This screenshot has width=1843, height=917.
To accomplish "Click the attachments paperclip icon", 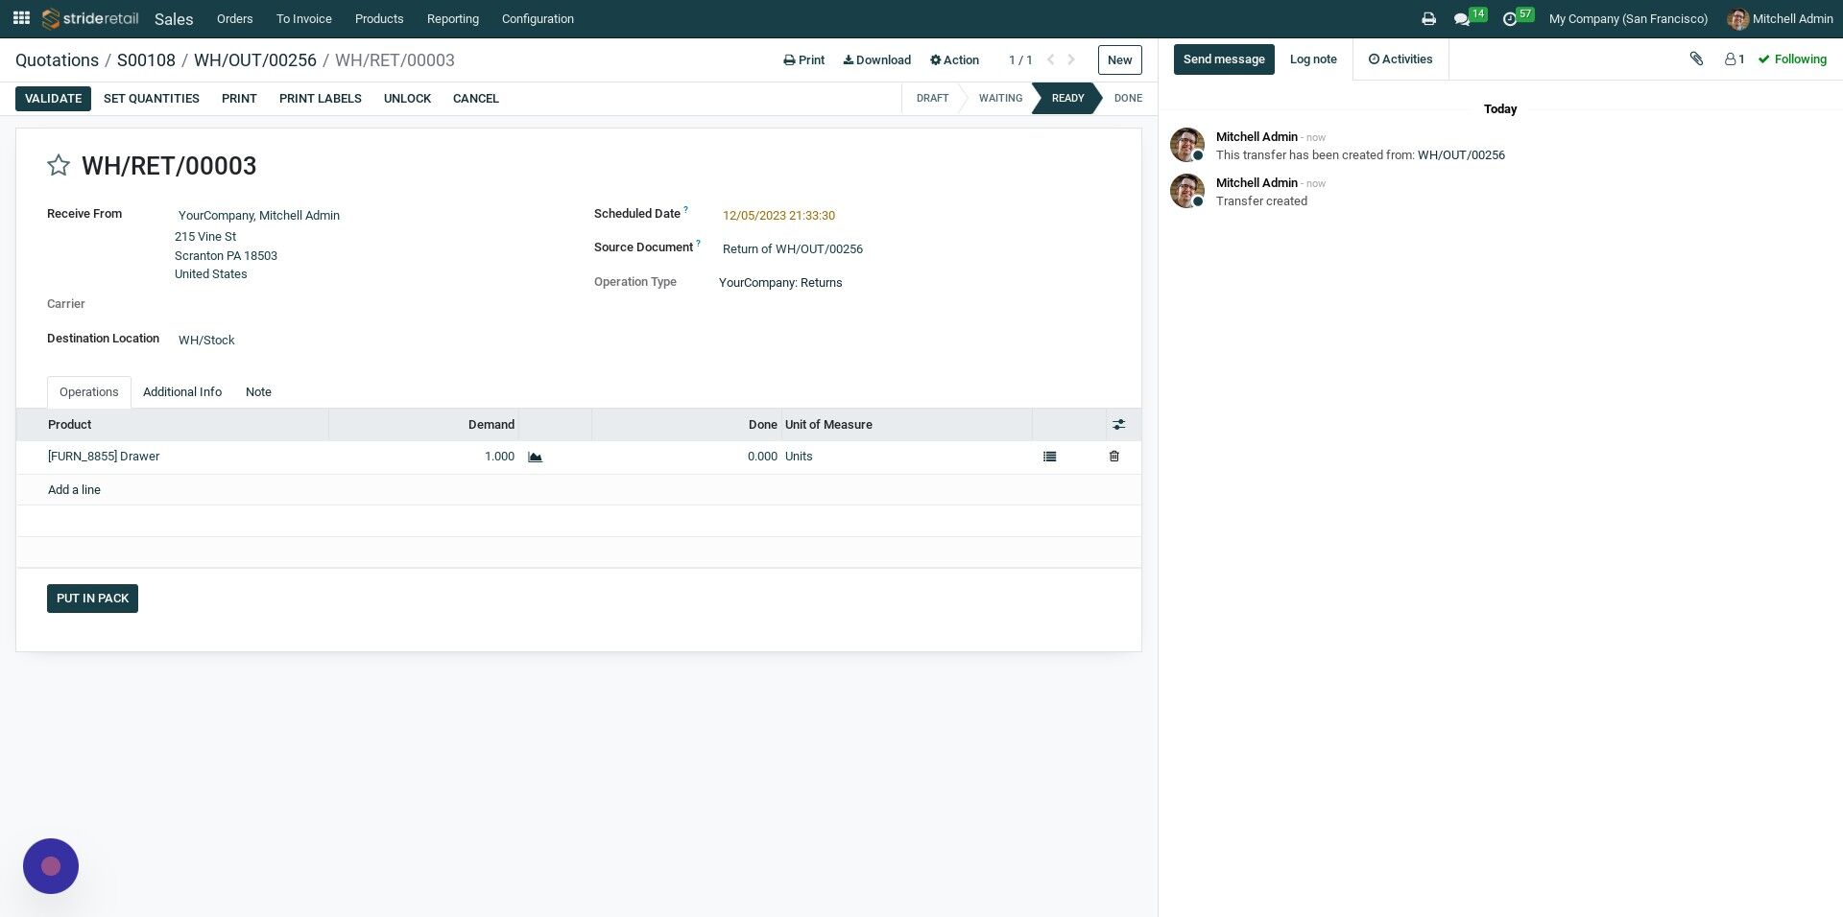I will [x=1696, y=59].
